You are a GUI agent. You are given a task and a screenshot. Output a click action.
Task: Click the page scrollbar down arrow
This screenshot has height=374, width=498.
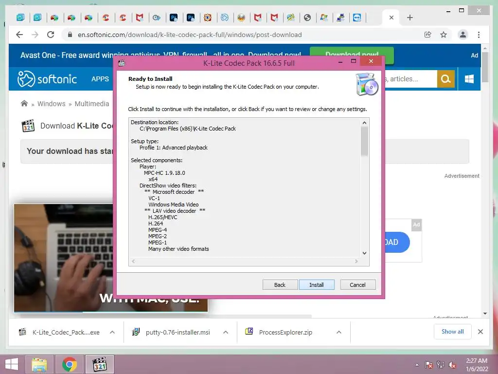pos(485,314)
